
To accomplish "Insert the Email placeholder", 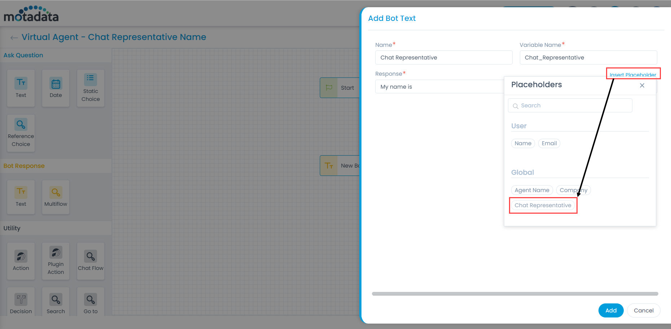I will 549,143.
